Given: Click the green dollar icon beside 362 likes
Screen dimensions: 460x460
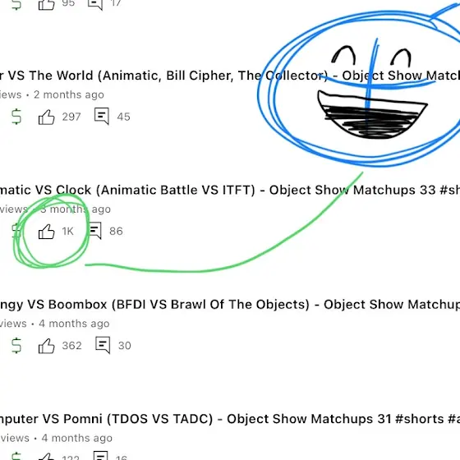Looking at the screenshot, I should (16, 345).
